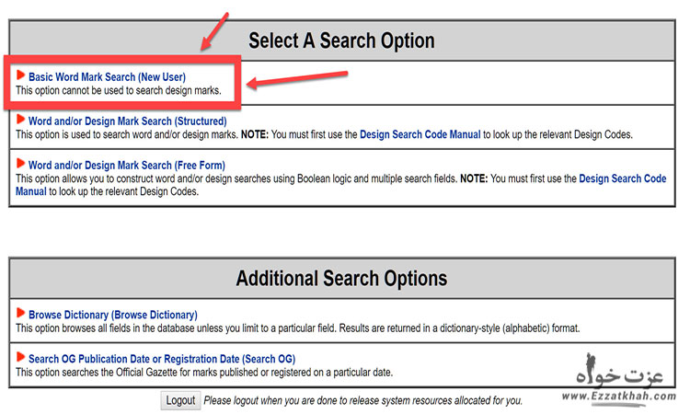The height and width of the screenshot is (414, 690).
Task: Open the Browse Dictionary link
Action: click(x=112, y=316)
